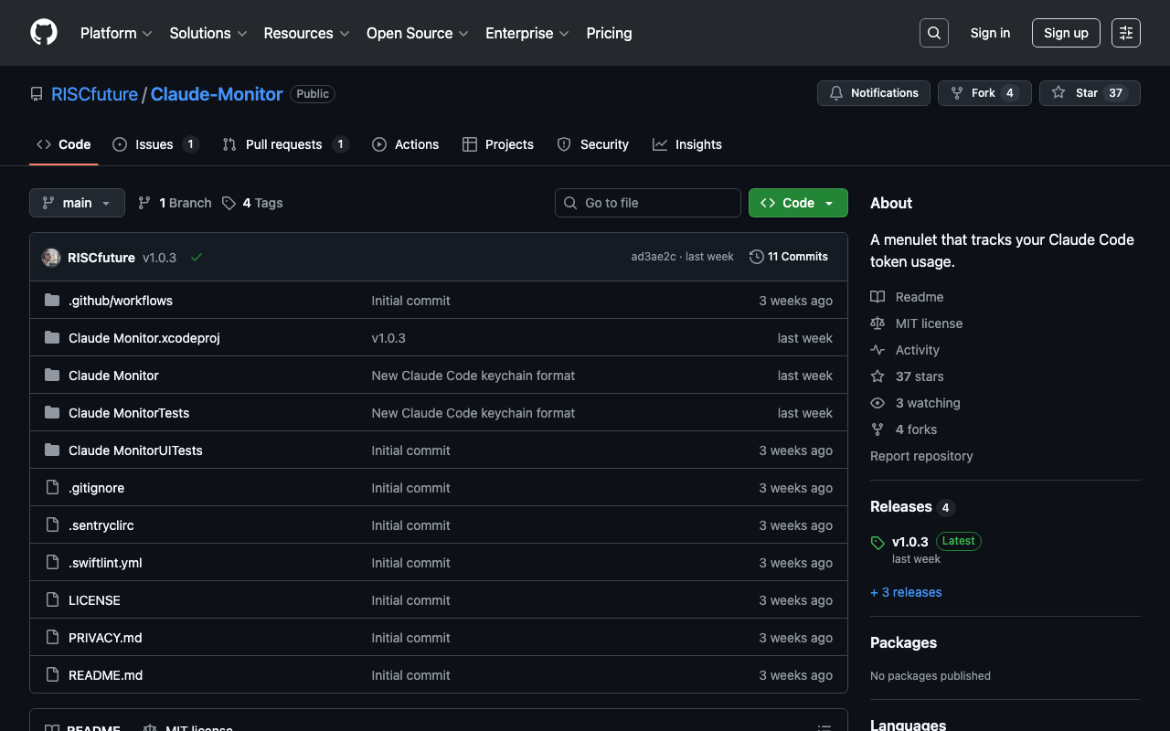Expand the main branch dropdown
Viewport: 1170px width, 731px height.
[77, 203]
